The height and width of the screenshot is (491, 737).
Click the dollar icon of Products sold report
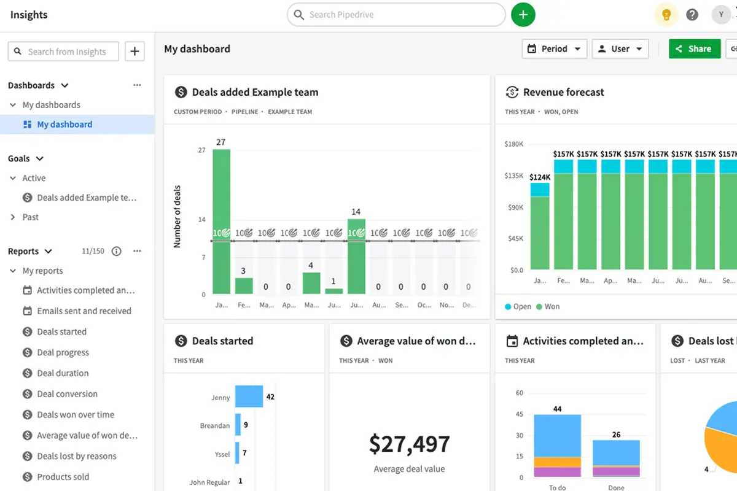click(27, 477)
